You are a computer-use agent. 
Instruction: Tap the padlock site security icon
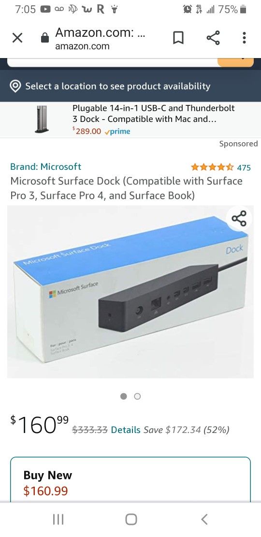[x=45, y=38]
